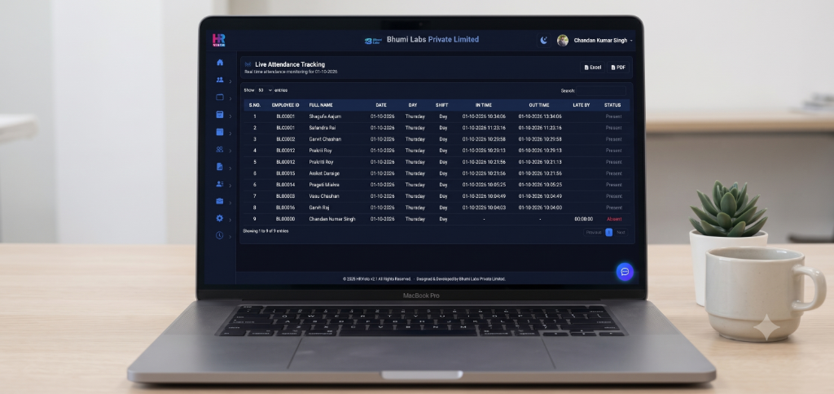Open the floating chat bubble button
This screenshot has width=834, height=394.
pos(625,272)
